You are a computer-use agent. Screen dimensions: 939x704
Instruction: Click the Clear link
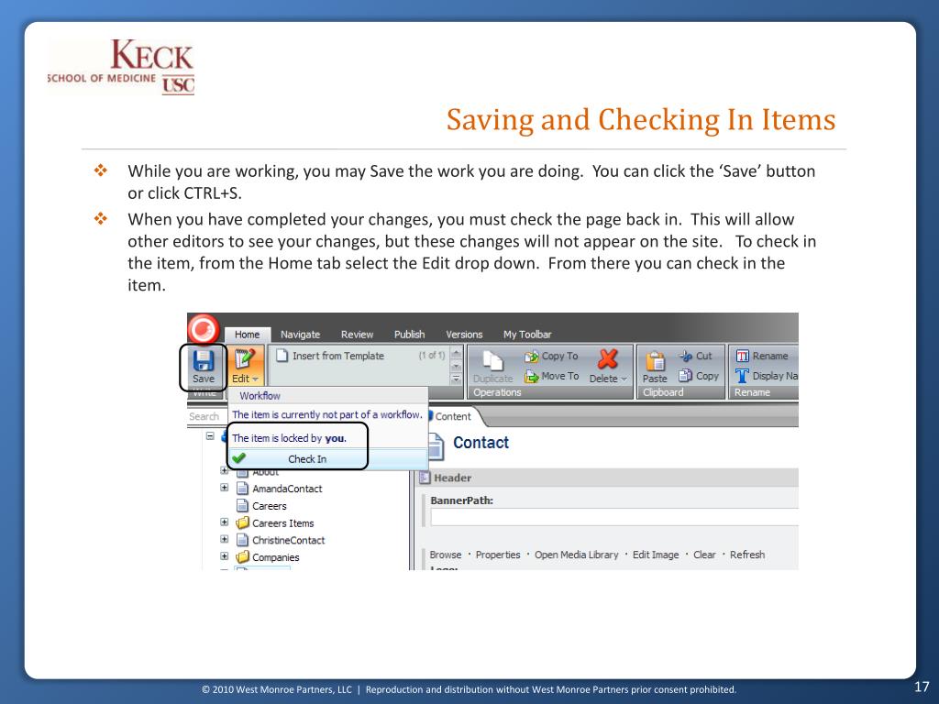pyautogui.click(x=704, y=555)
